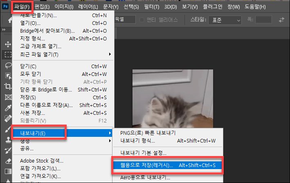Expand the 내보내기(E) submenu
The image size is (290, 183).
pyautogui.click(x=63, y=133)
